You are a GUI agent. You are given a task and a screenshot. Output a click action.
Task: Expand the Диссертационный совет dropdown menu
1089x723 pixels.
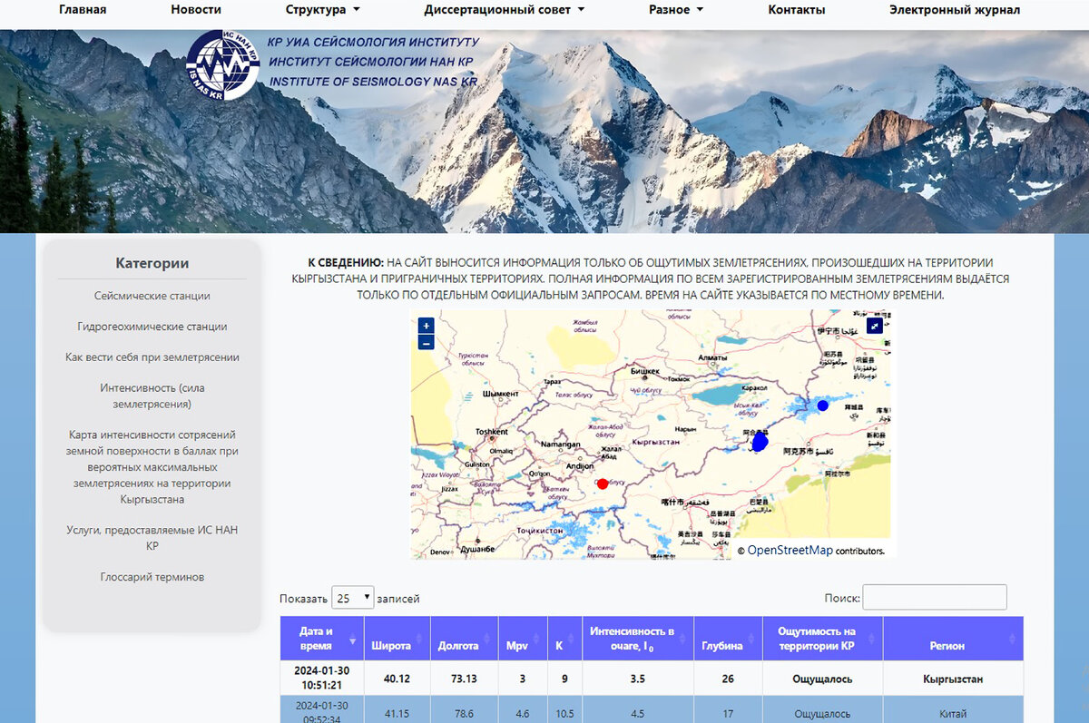point(504,10)
